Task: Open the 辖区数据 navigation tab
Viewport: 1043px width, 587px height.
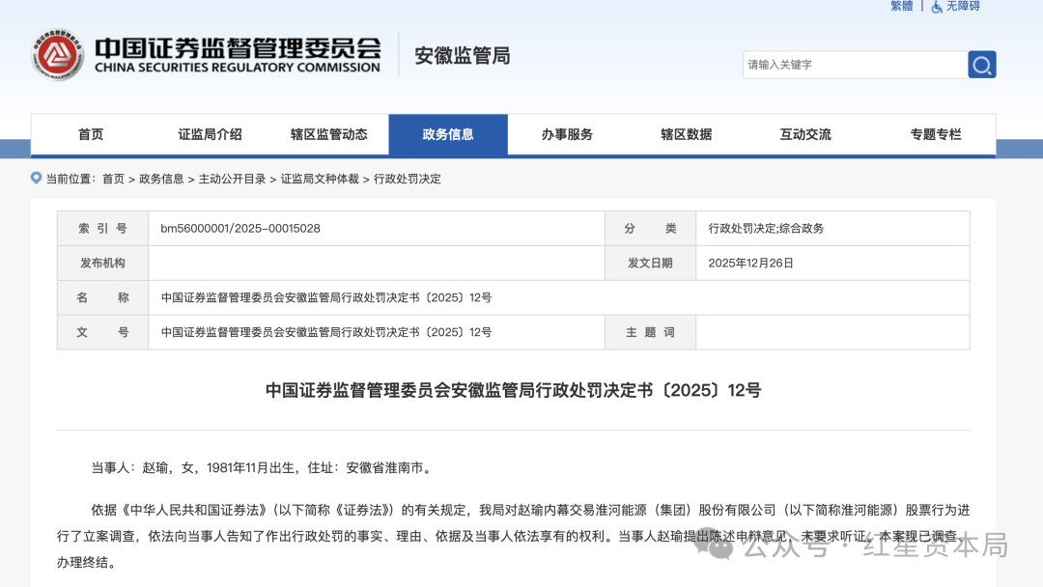Action: (686, 134)
